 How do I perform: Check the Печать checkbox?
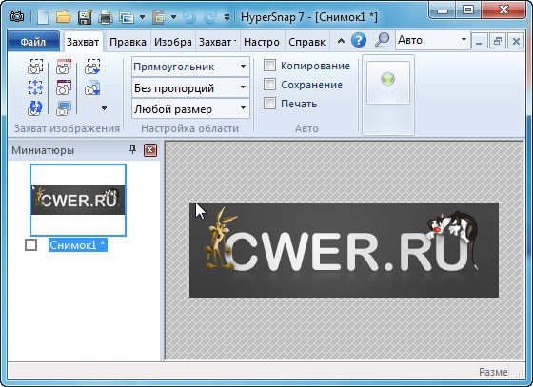point(269,104)
